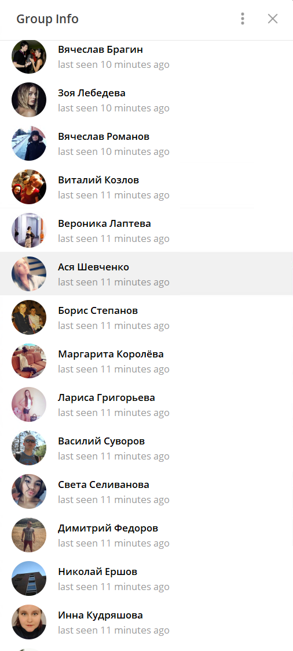
Task: Click Борис Степанов's avatar
Action: 29,317
